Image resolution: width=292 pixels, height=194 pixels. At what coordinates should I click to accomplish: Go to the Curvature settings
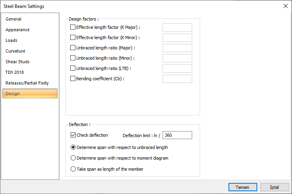tap(15, 51)
